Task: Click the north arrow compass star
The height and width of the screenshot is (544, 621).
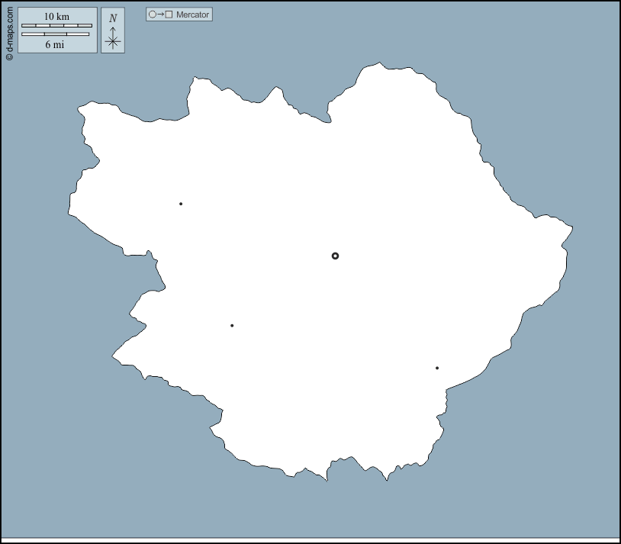Action: [x=113, y=40]
